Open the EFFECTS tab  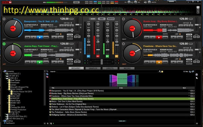pos(110,68)
